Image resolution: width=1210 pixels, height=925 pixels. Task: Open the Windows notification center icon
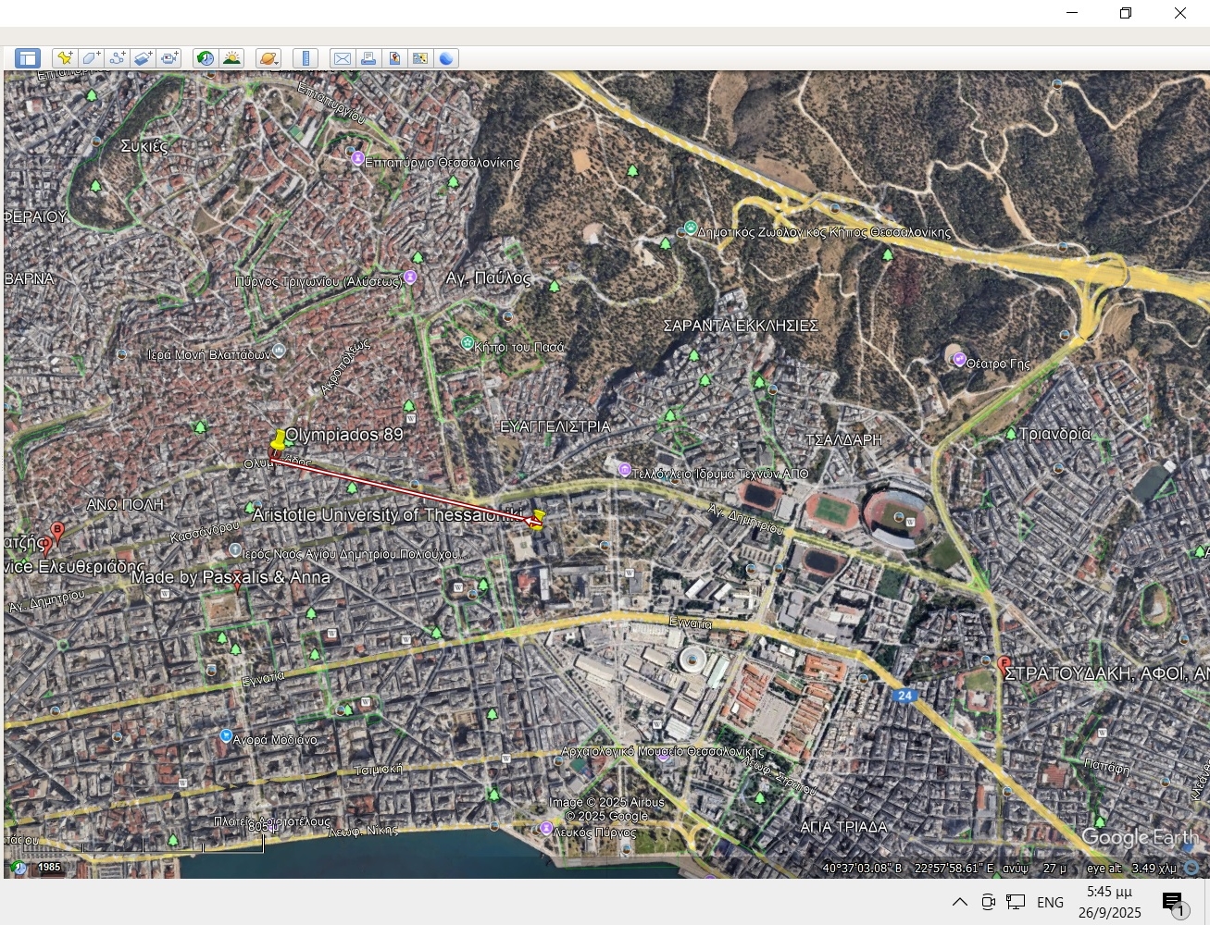click(x=1173, y=903)
